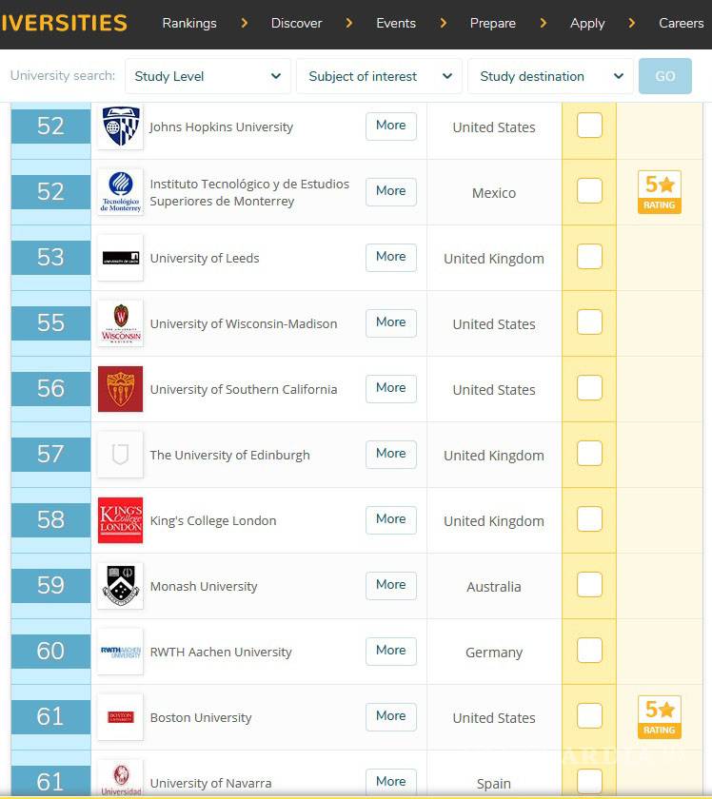Click the Tecnológico de Monterrey logo
This screenshot has width=712, height=799.
point(120,192)
